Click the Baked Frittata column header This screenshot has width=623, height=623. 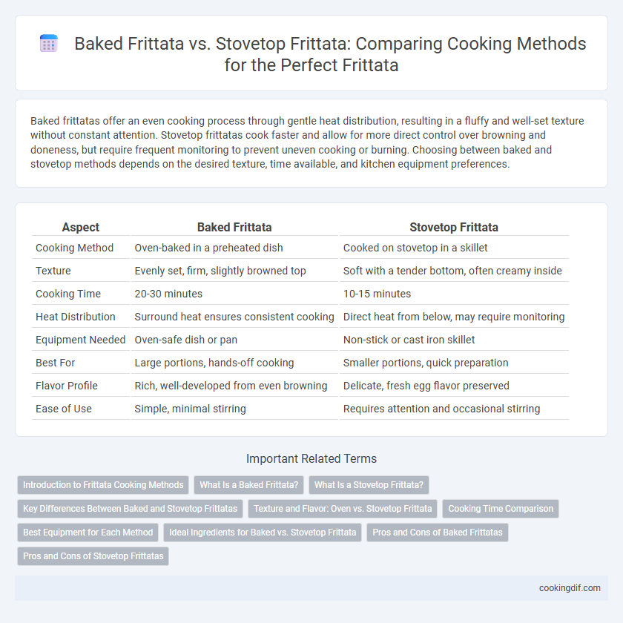[234, 227]
